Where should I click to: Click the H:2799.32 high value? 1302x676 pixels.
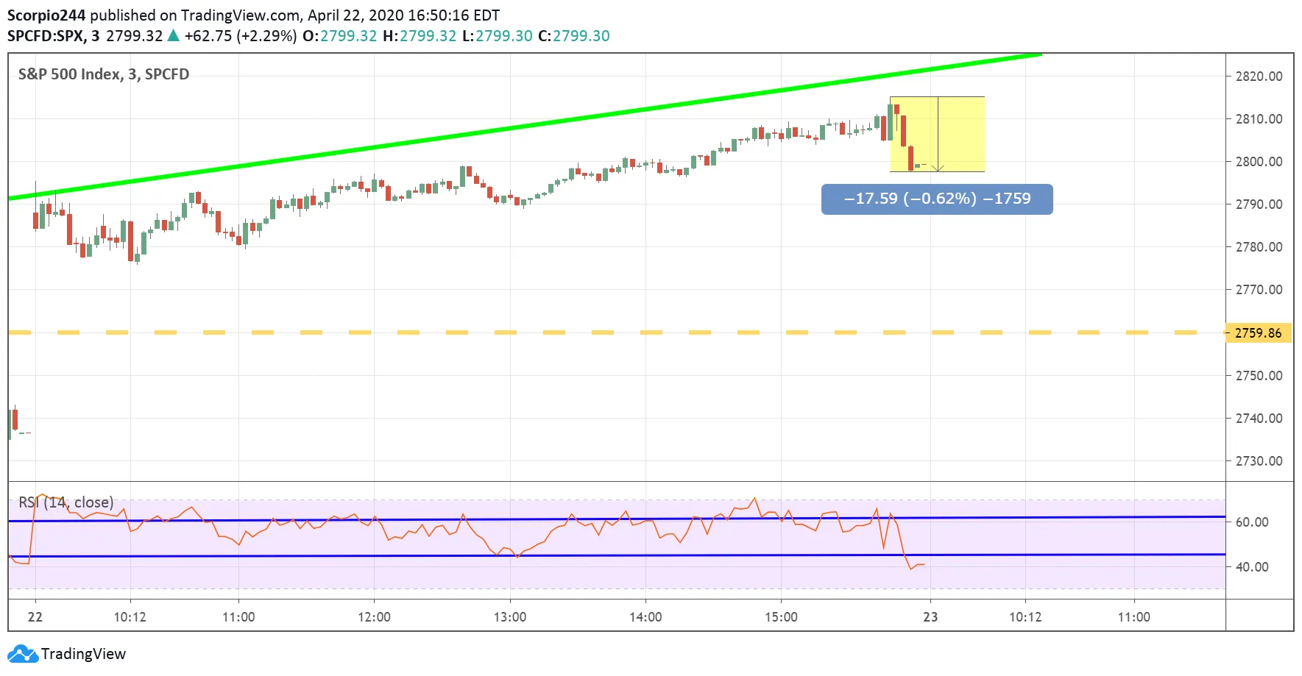(420, 36)
